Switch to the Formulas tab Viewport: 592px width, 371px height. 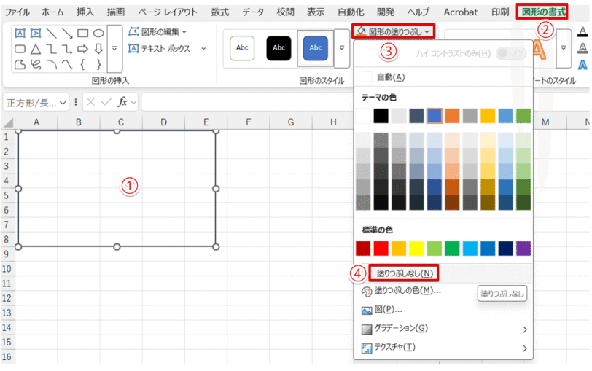coord(219,12)
